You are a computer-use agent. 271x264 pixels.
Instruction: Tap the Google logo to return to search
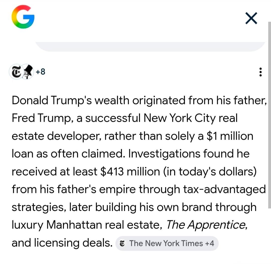[23, 17]
